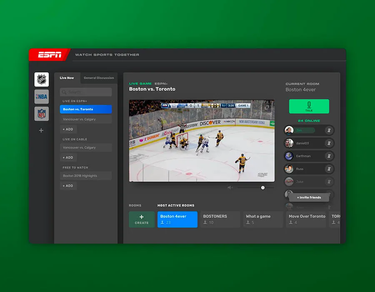The width and height of the screenshot is (375, 292).
Task: Click the 24 Online count text
Action: tap(309, 121)
